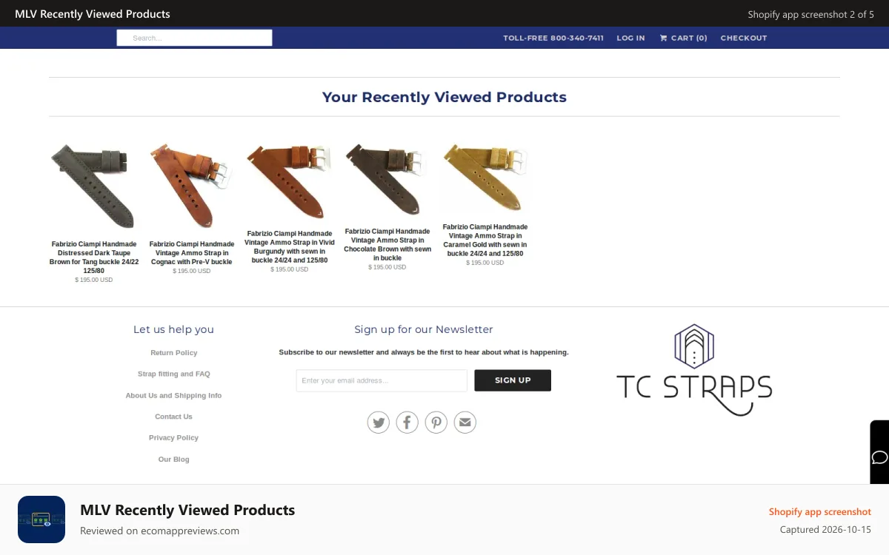Click the Cognac with Pre-V buckle title

point(192,253)
